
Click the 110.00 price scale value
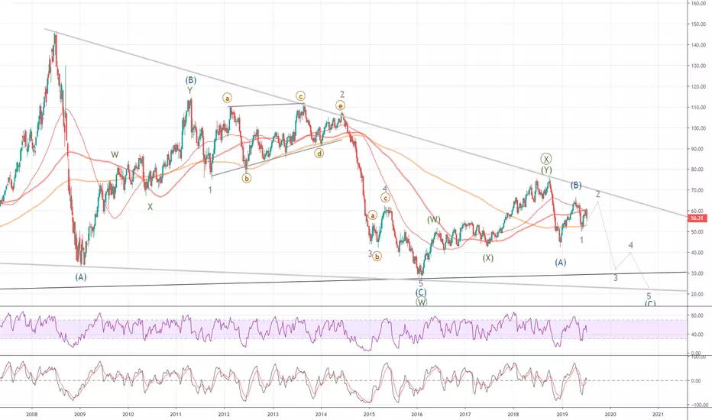698,108
